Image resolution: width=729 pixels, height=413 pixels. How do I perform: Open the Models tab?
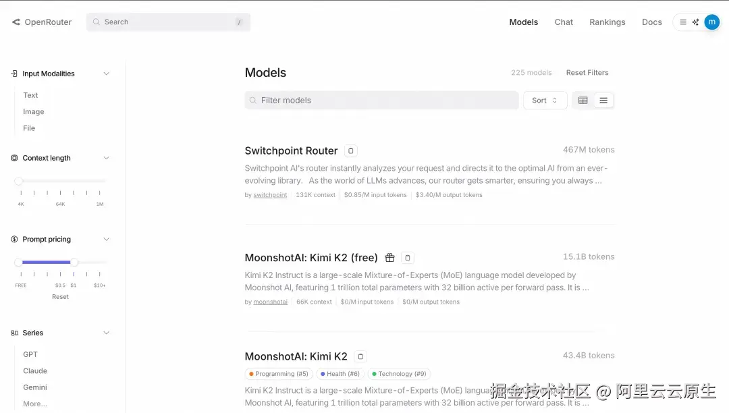[524, 22]
